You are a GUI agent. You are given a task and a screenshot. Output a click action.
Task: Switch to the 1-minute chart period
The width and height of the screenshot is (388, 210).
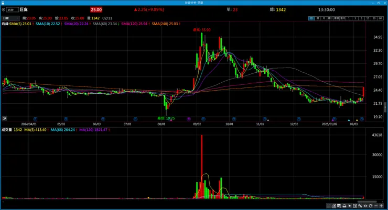(349, 18)
